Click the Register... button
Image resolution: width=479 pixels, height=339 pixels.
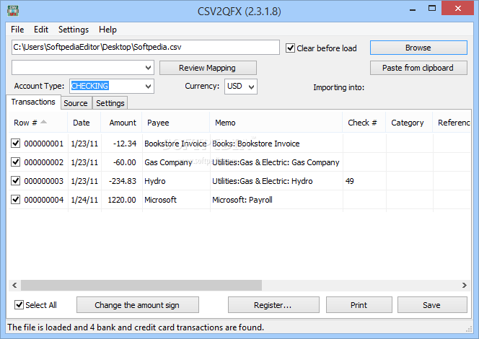(x=273, y=305)
